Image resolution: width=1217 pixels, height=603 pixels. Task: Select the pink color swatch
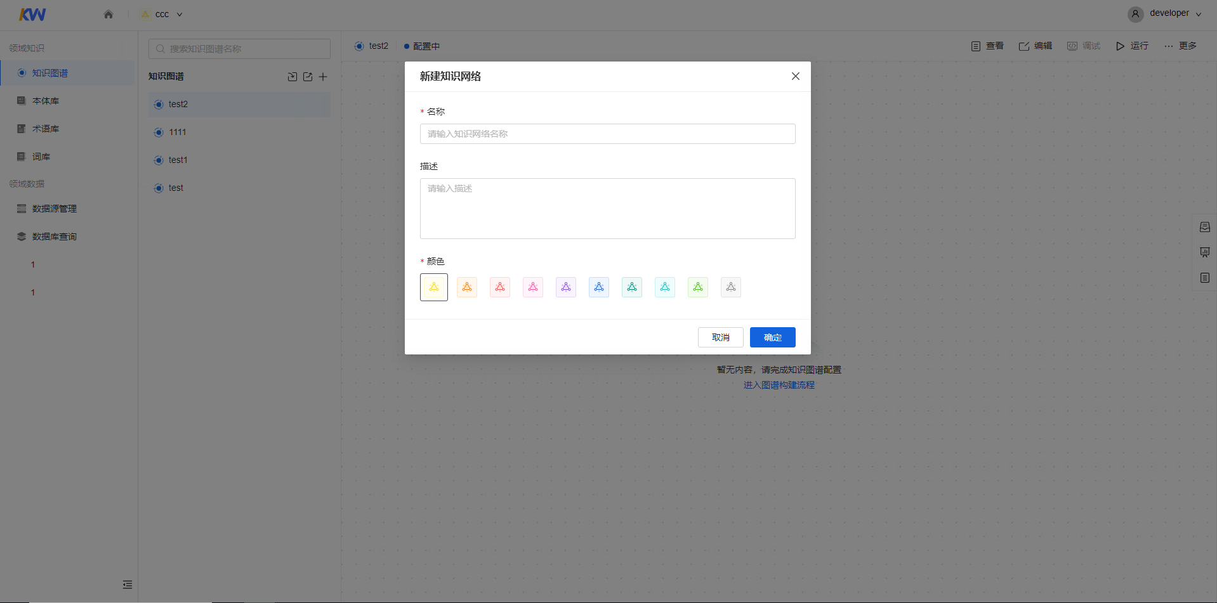tap(533, 287)
